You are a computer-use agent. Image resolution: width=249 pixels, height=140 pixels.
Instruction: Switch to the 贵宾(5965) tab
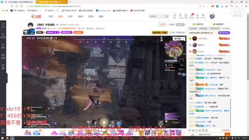tap(214, 29)
